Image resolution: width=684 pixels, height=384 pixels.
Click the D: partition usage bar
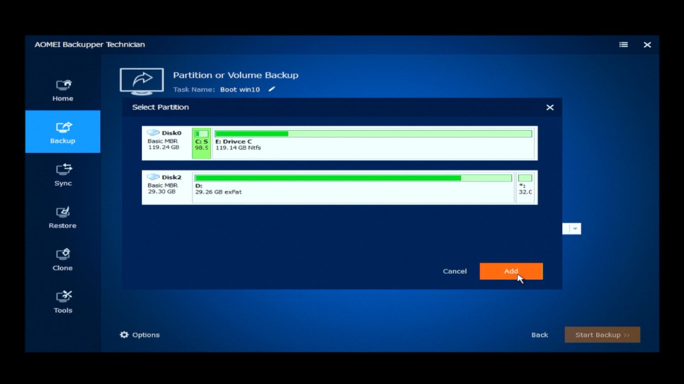[353, 178]
